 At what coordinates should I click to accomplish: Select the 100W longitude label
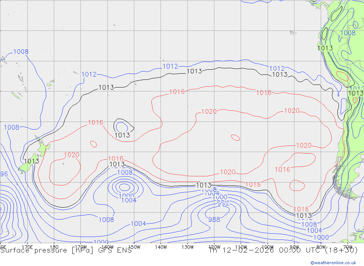[268, 247]
